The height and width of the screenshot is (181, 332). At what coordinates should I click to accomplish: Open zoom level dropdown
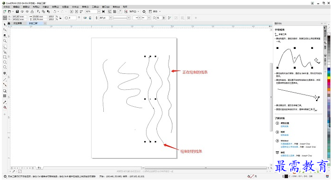coord(99,11)
